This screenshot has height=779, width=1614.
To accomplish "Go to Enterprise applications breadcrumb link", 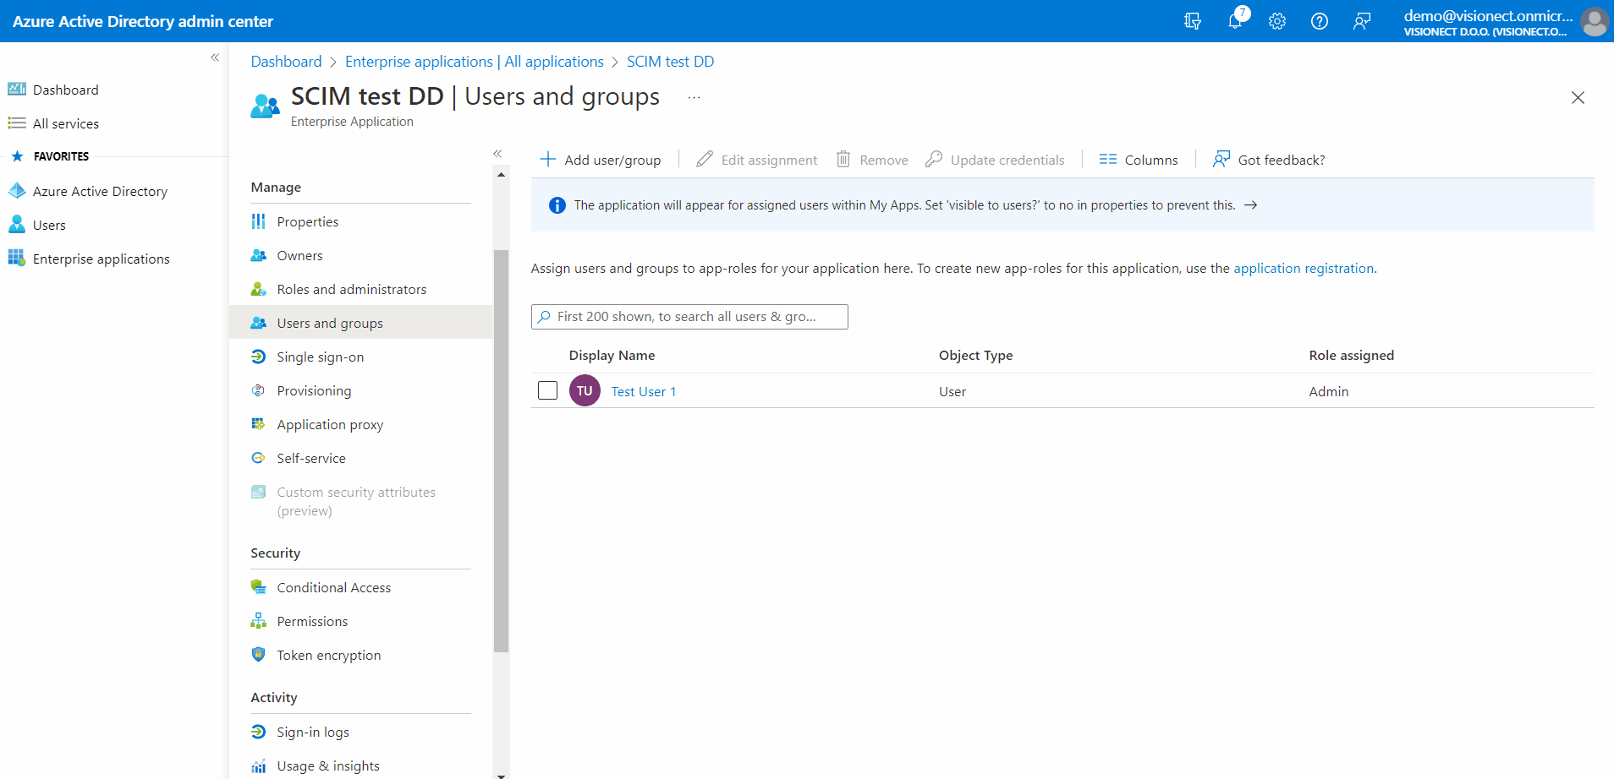I will tap(474, 62).
